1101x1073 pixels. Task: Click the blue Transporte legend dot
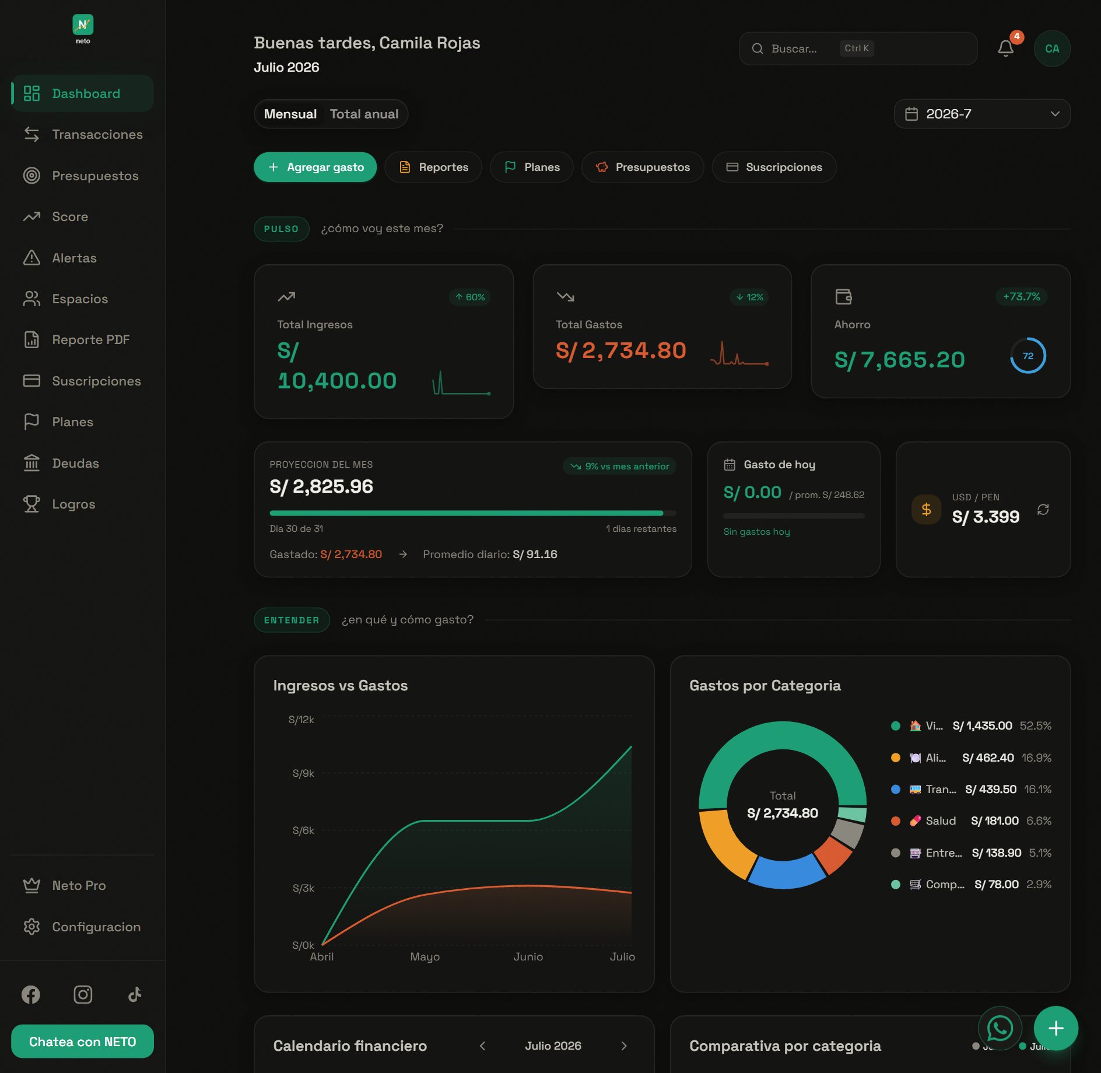(x=896, y=789)
